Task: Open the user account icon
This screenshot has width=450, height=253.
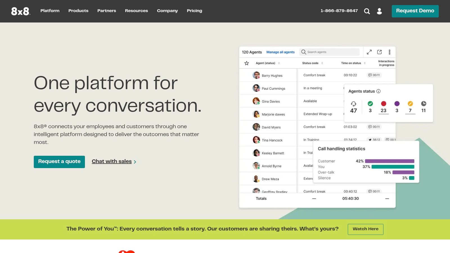Action: click(379, 11)
